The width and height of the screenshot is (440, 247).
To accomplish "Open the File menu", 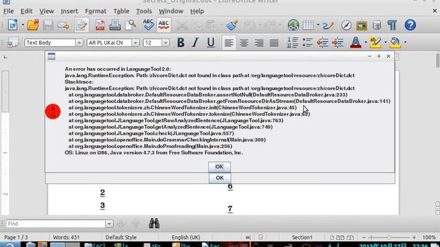I will (x=8, y=11).
